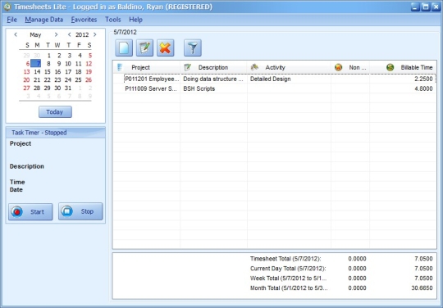
Task: Open the File menu
Action: click(x=11, y=20)
